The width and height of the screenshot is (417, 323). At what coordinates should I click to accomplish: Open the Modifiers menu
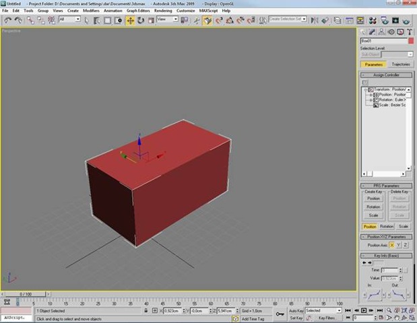91,11
